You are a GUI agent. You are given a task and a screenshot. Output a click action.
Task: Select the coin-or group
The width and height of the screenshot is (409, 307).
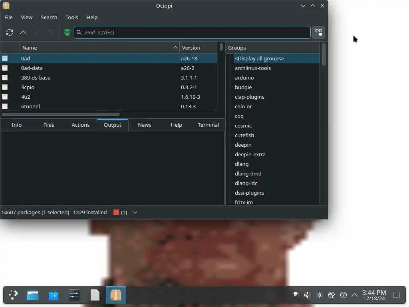point(243,106)
